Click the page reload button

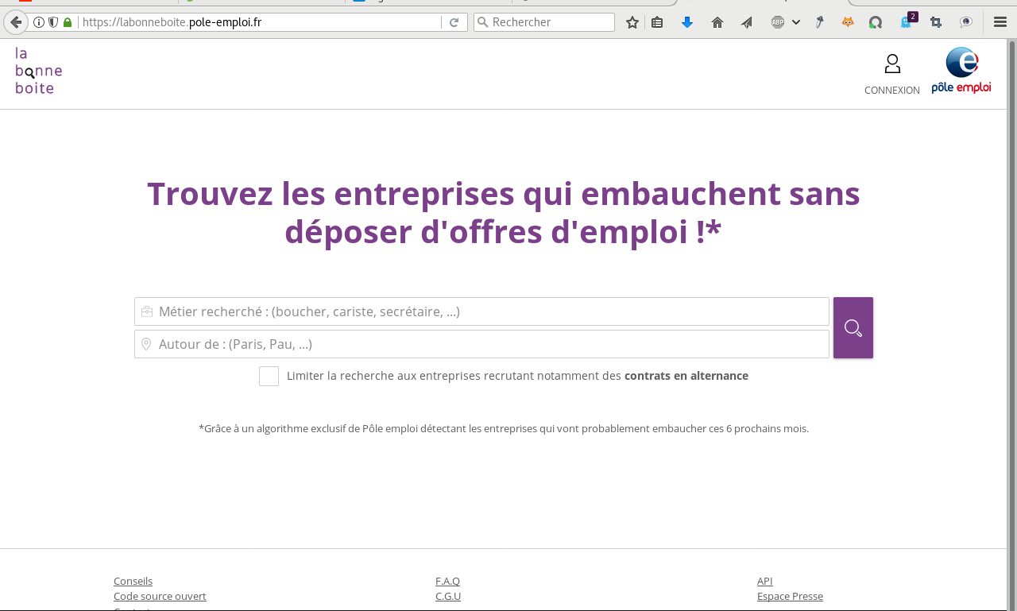[454, 22]
